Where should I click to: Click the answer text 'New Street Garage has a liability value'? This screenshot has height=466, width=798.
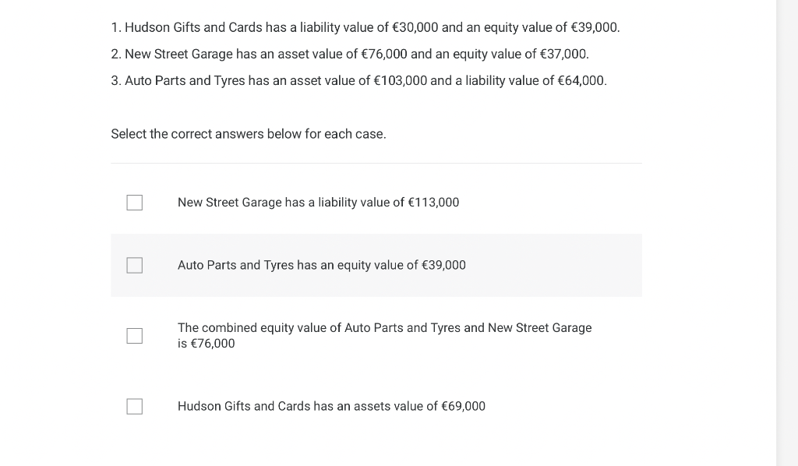pyautogui.click(x=318, y=203)
